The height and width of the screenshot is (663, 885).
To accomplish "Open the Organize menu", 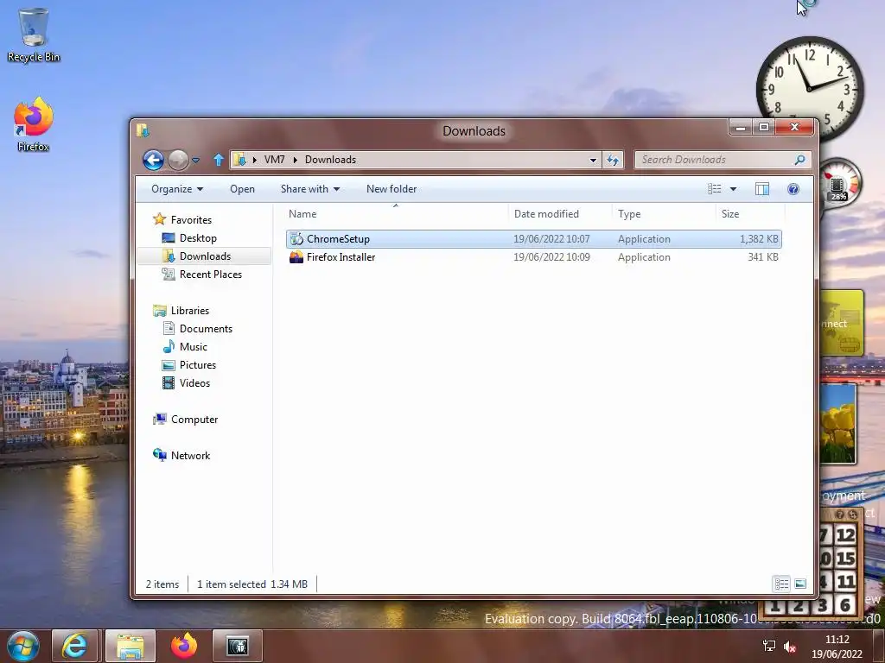I will tap(176, 189).
